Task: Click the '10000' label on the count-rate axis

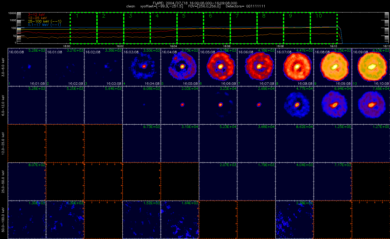Action: point(12,13)
